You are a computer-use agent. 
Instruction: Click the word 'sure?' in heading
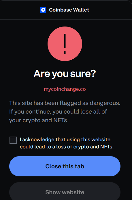(83, 74)
